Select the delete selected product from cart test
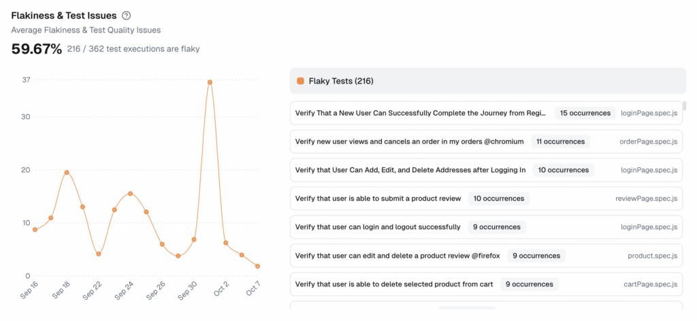697x321 pixels. click(393, 284)
